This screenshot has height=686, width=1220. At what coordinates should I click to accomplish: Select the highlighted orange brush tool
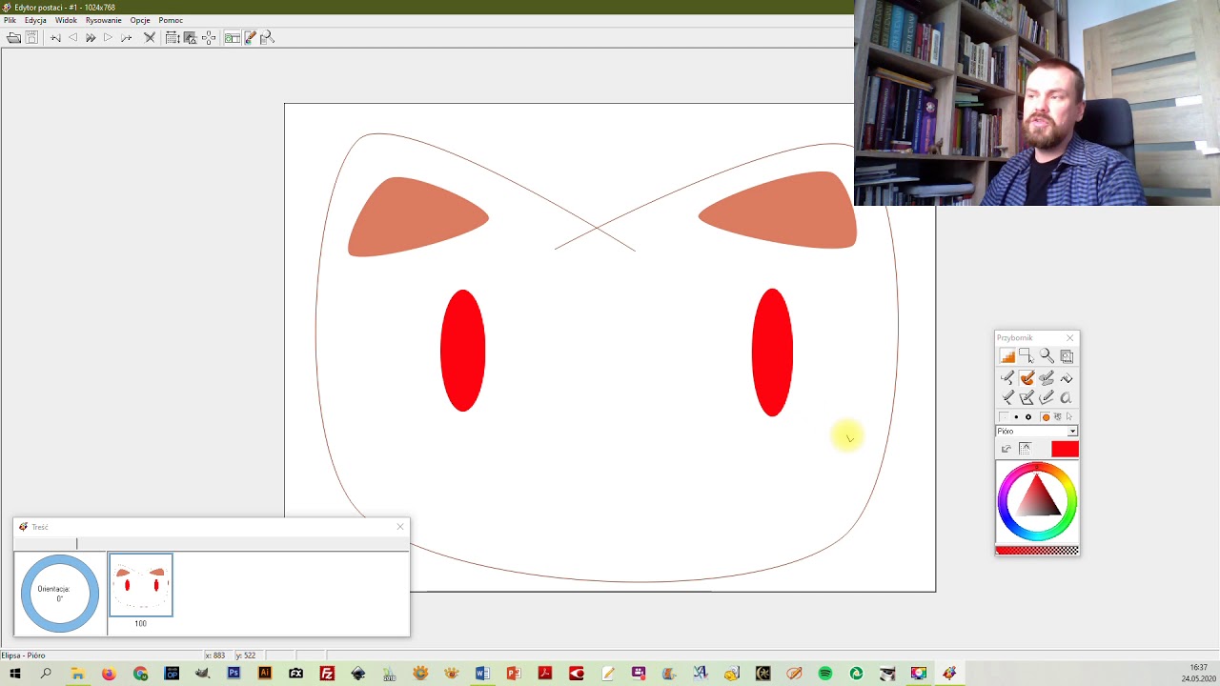pos(1027,378)
